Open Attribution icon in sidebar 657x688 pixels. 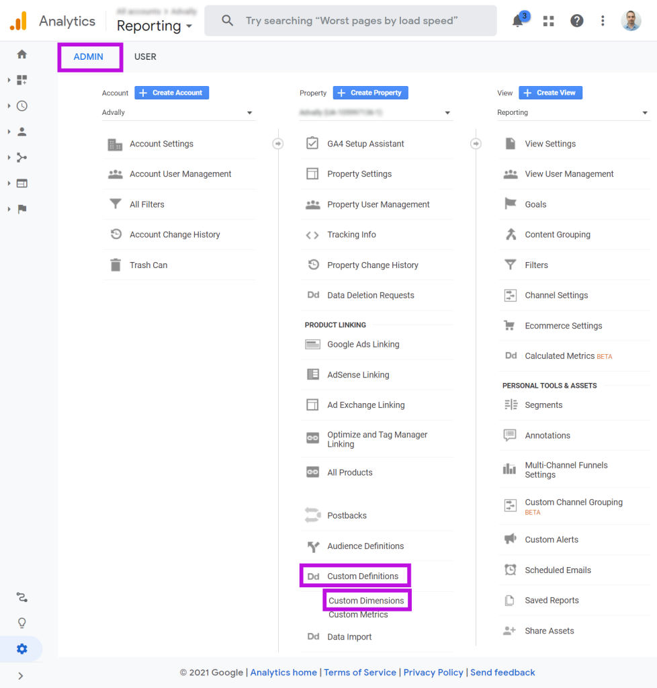click(x=22, y=597)
